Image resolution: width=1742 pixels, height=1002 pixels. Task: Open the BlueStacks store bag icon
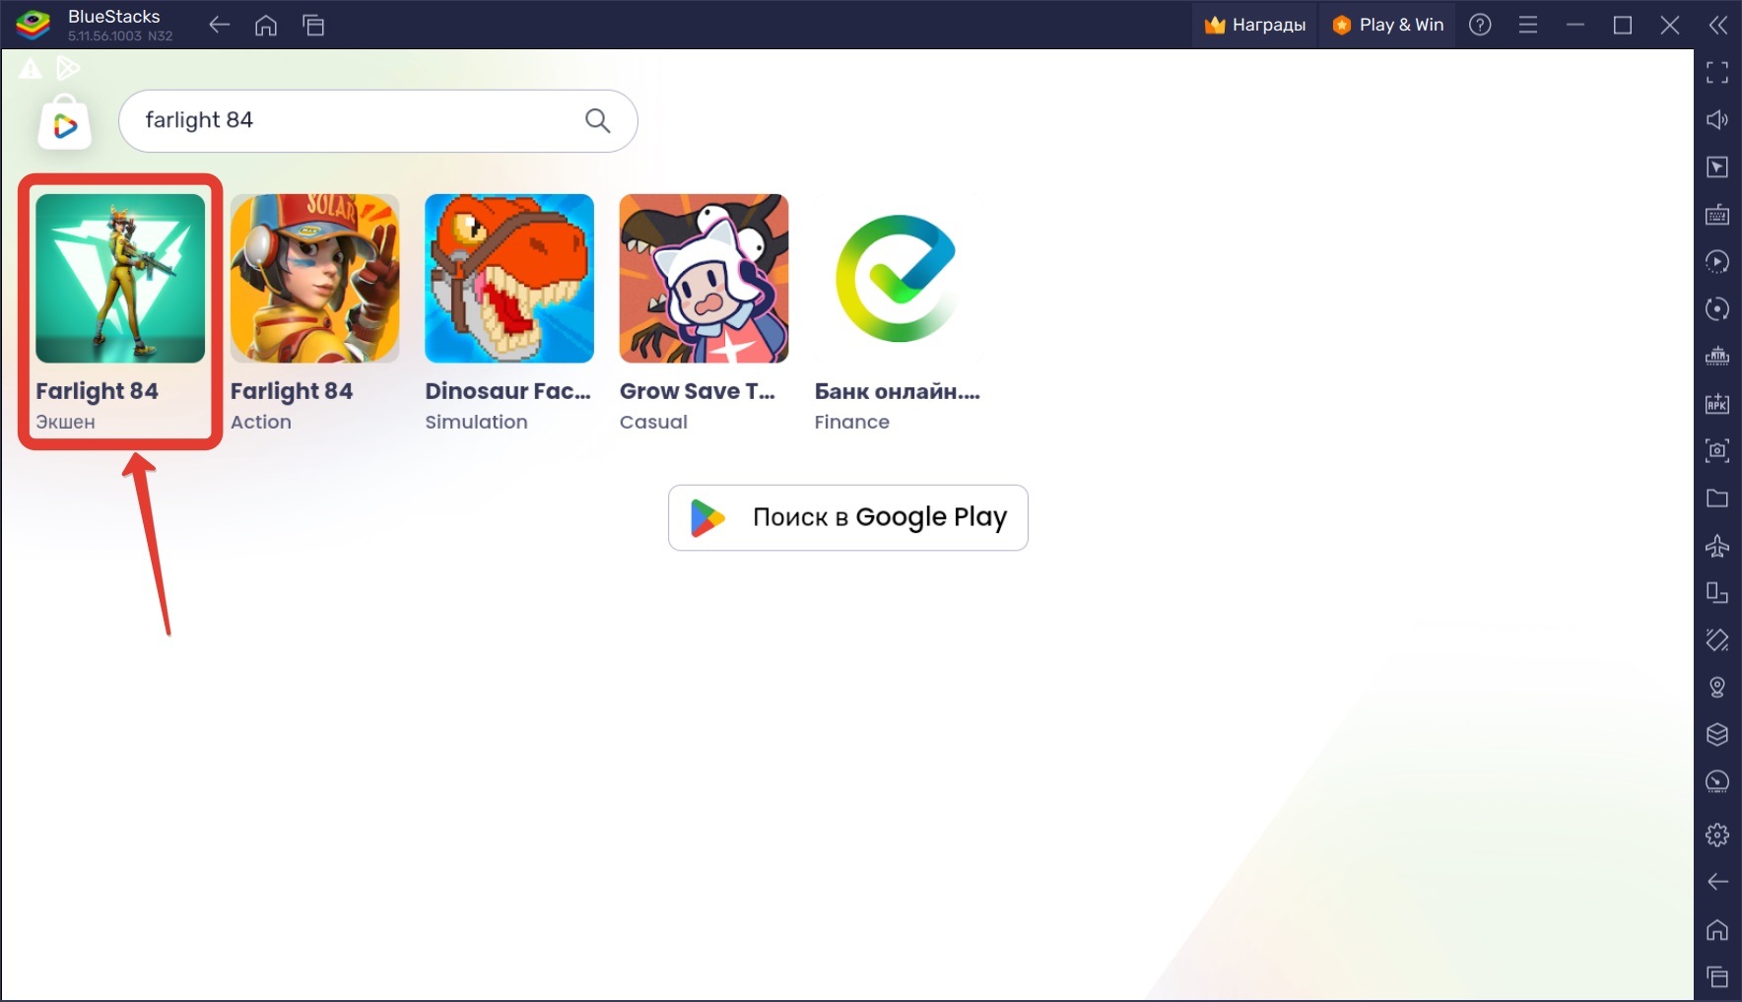pyautogui.click(x=65, y=123)
